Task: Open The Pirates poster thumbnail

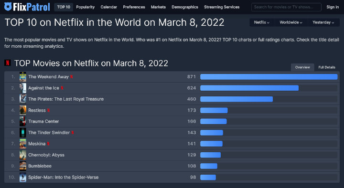Action: 23,99
